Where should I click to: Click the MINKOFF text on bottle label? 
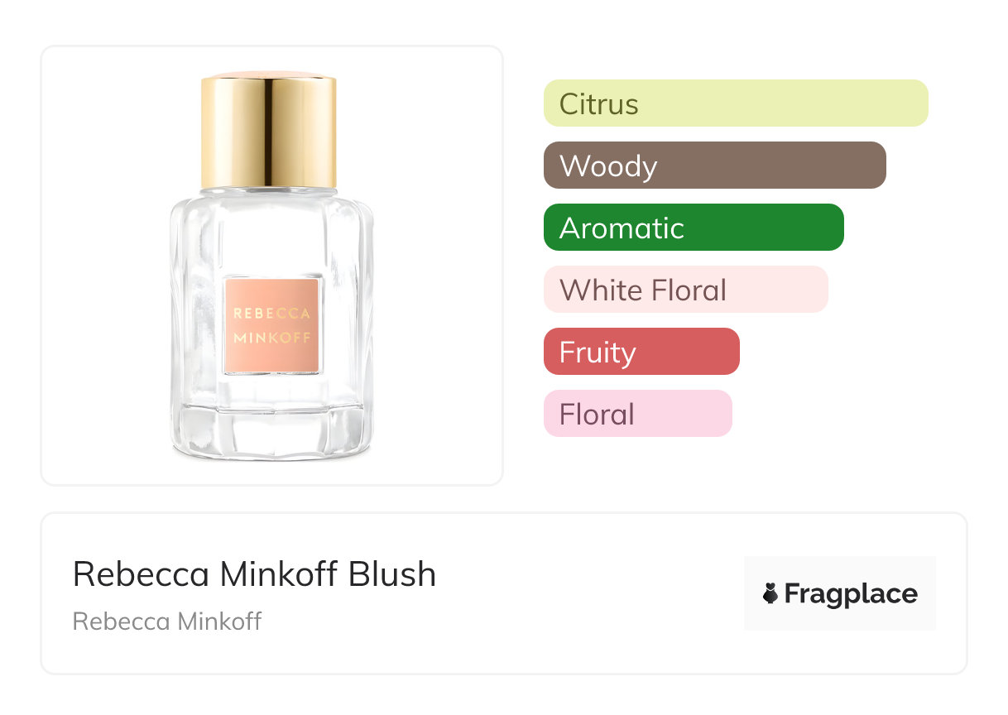tap(272, 338)
